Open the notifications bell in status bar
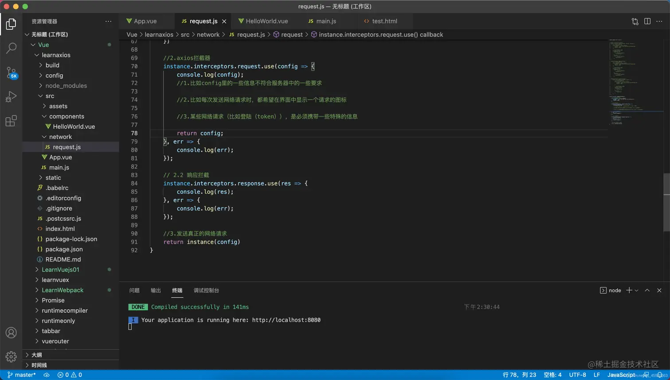This screenshot has height=380, width=670. [x=660, y=375]
